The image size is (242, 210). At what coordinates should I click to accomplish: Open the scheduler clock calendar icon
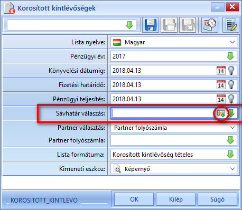(210, 25)
